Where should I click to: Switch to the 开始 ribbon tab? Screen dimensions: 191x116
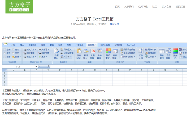point(13,45)
